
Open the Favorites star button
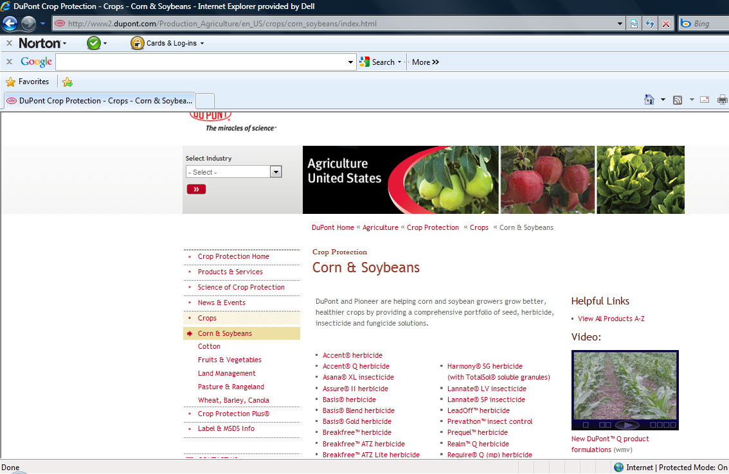click(x=27, y=82)
